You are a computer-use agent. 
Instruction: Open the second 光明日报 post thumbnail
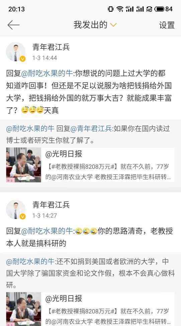pyautogui.click(x=24, y=309)
